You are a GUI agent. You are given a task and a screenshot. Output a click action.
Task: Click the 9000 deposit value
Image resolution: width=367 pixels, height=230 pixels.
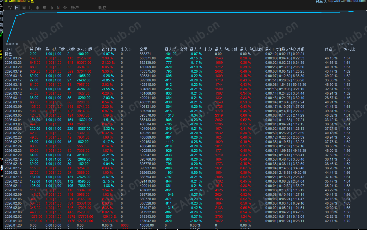125,226
